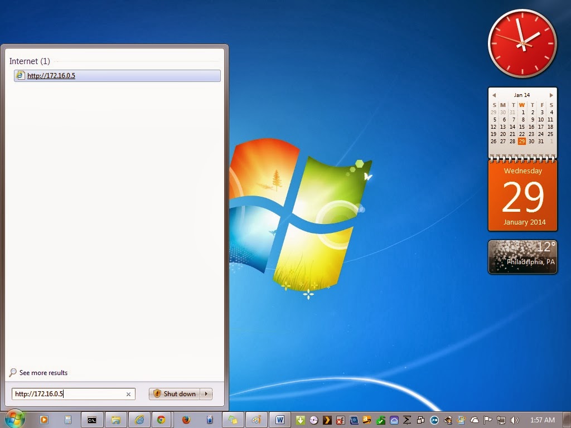Screen dimensions: 571x428
Task: Open Windows Explorer from taskbar
Action: click(116, 420)
